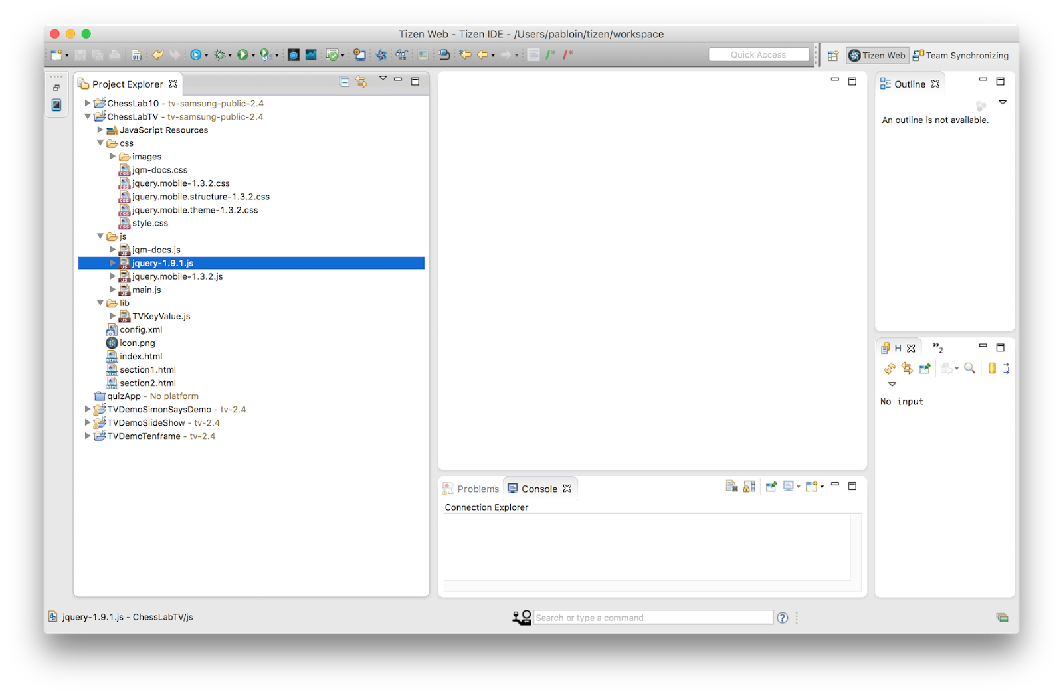Toggle Link with Editor in Project Explorer

click(x=361, y=80)
